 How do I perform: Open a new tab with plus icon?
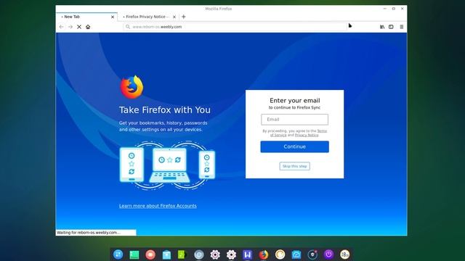point(184,17)
